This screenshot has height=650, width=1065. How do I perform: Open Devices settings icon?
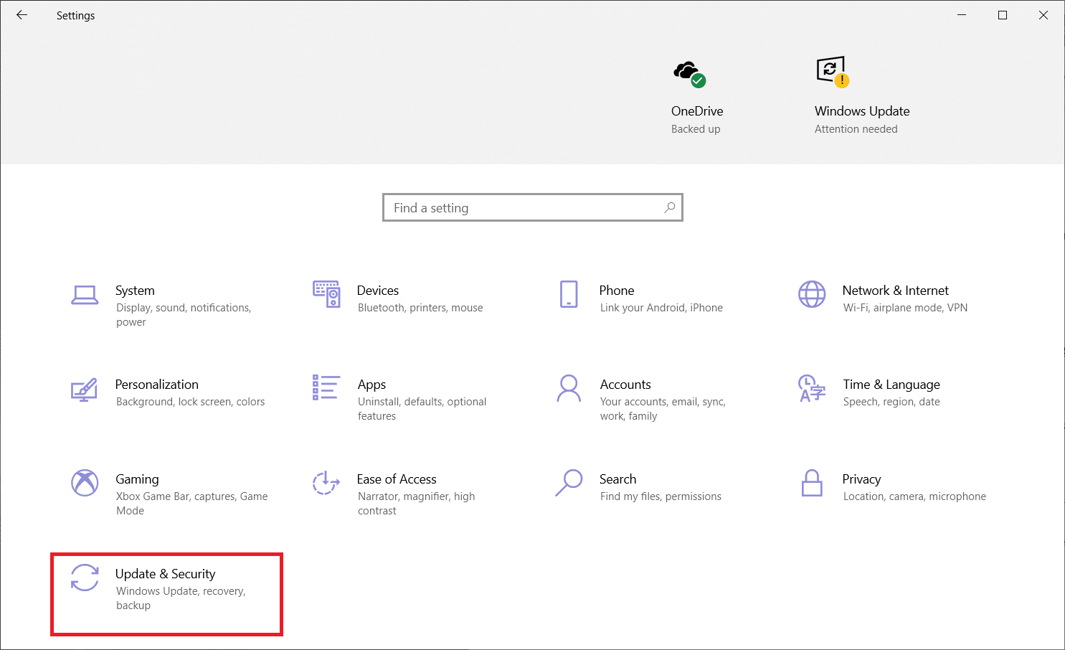[326, 294]
